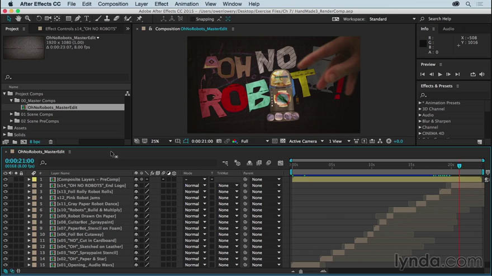Click the timeline current time indicator
This screenshot has width=492, height=276.
[x=460, y=166]
